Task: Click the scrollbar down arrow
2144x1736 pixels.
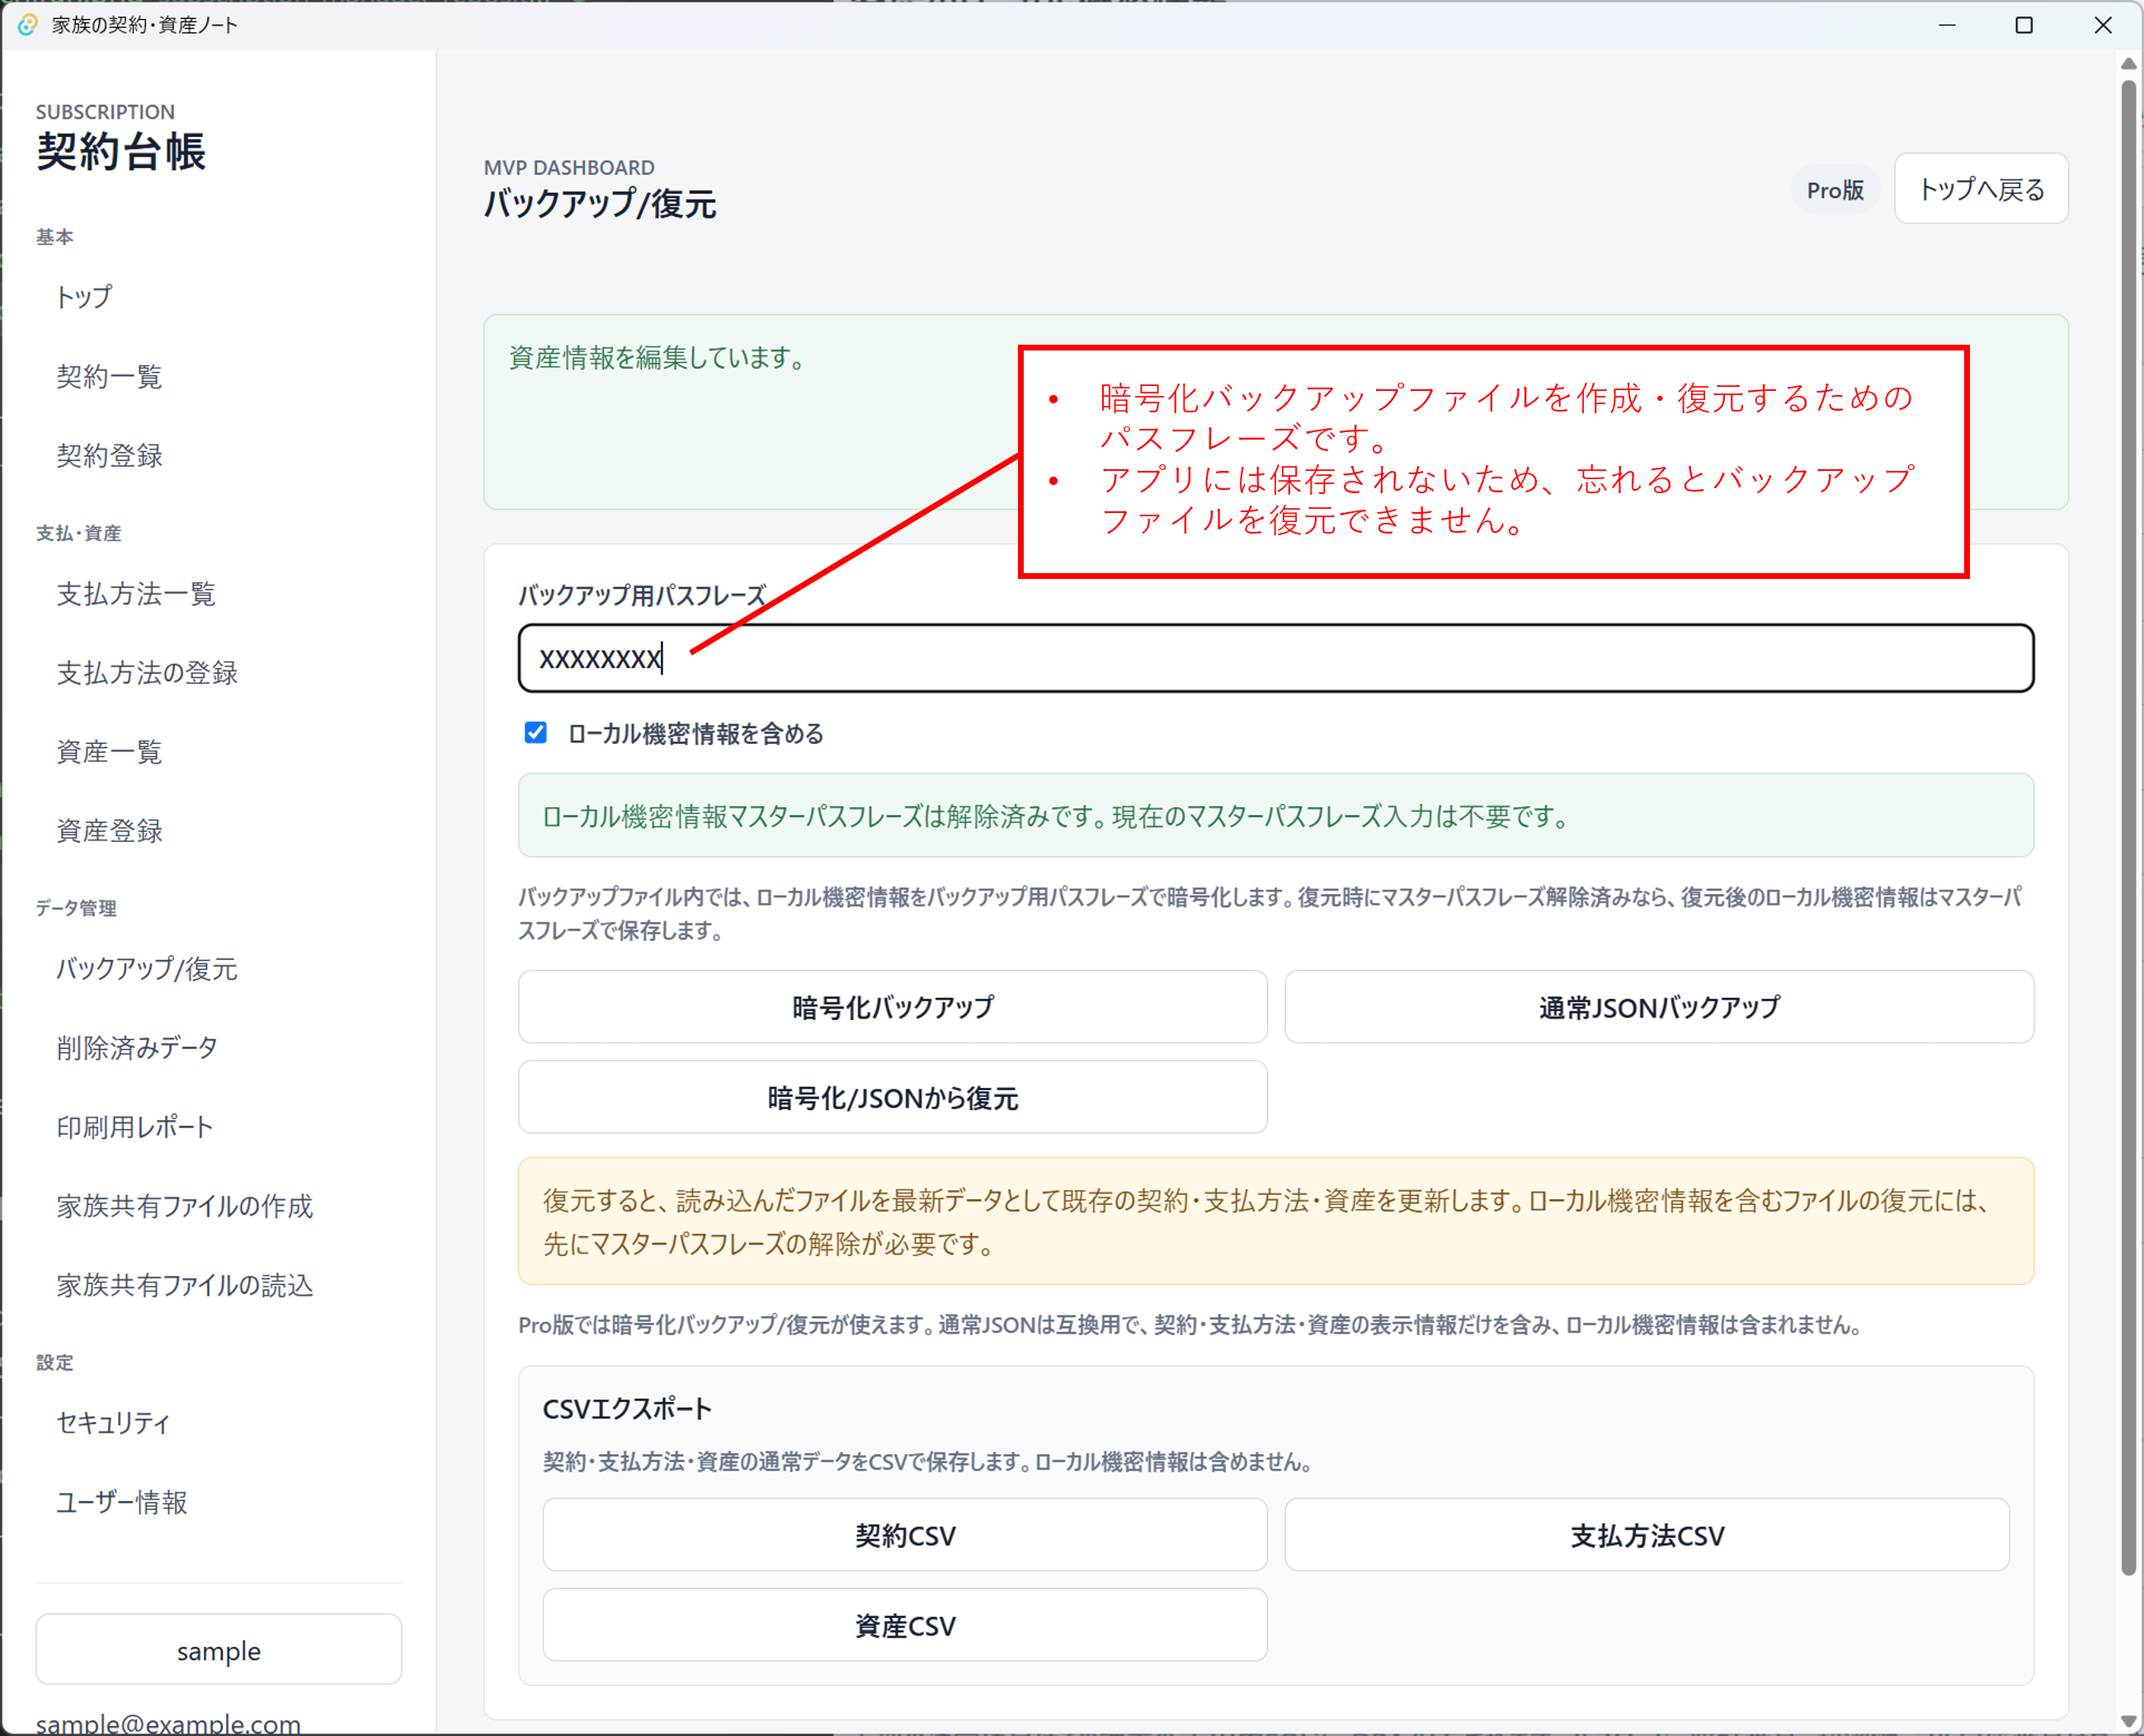Action: [2129, 1721]
